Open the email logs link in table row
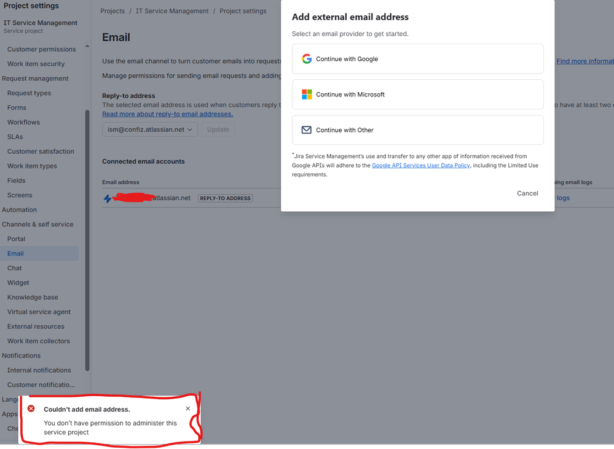The image size is (614, 449). point(563,198)
